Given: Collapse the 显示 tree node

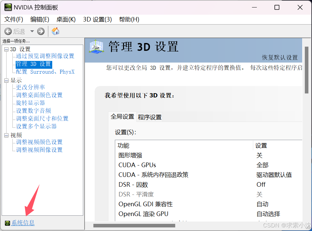Looking at the screenshot, I should (x=7, y=80).
